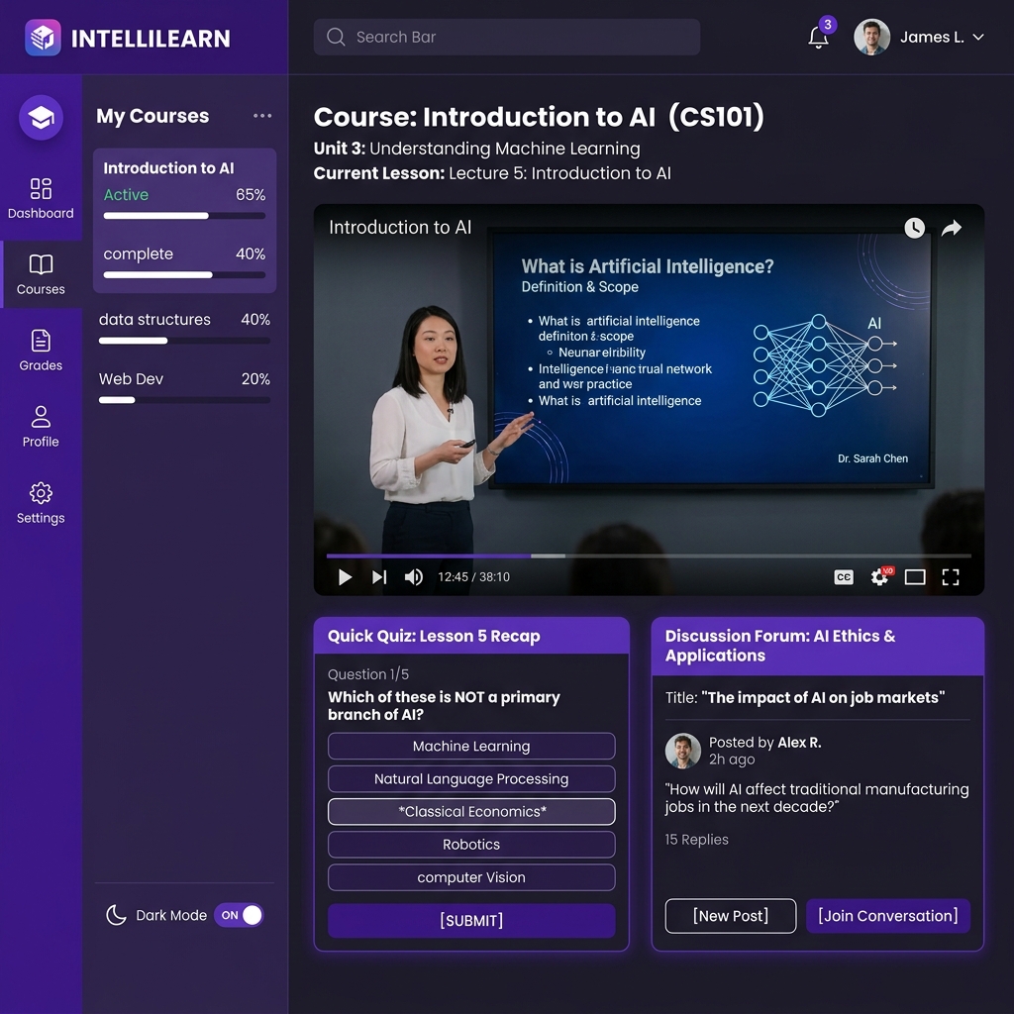The image size is (1014, 1014).
Task: Submit the quiz answer
Action: (471, 920)
